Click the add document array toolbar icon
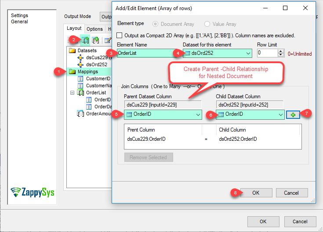 (x=85, y=40)
